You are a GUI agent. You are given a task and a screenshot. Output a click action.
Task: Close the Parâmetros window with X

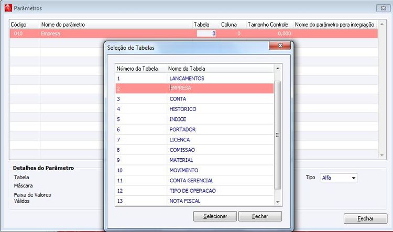[x=383, y=8]
